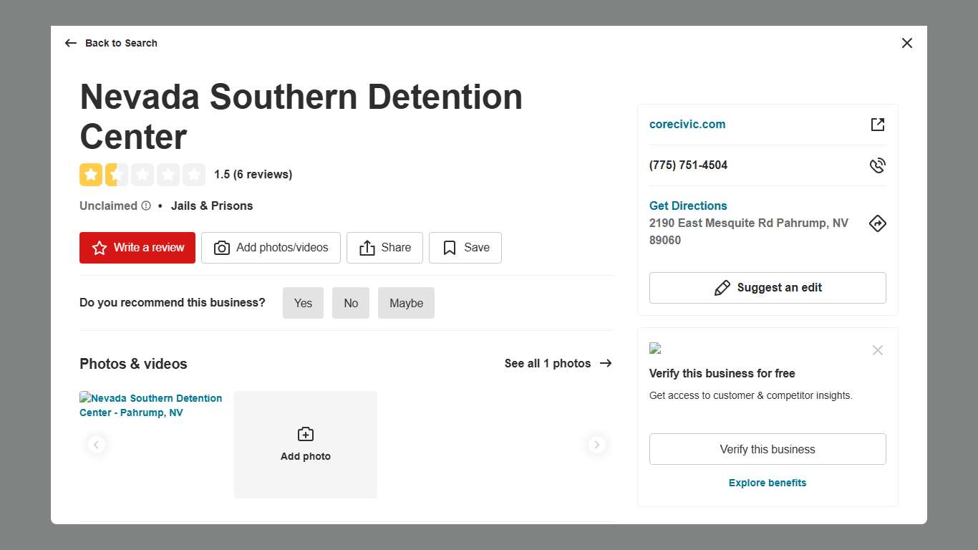Select Yes to recommend this business
The height and width of the screenshot is (550, 978).
[x=303, y=303]
